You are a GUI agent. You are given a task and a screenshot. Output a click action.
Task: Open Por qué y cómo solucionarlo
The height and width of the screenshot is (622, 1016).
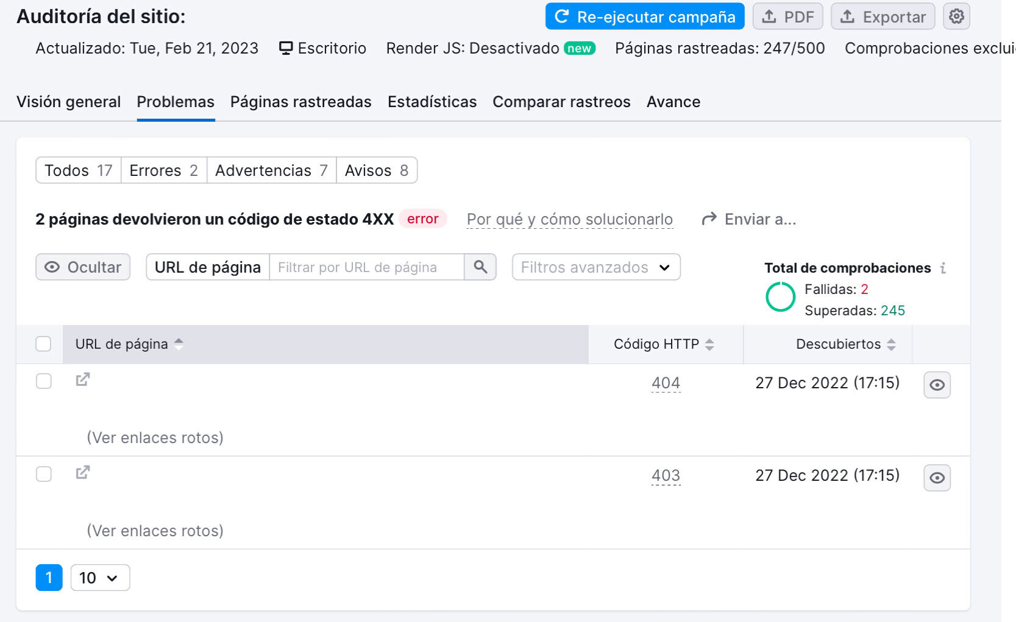point(569,218)
